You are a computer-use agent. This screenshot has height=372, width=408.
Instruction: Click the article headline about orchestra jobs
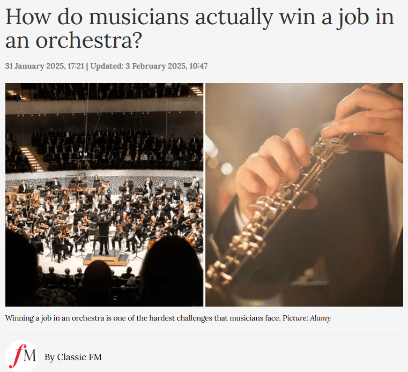coord(199,28)
